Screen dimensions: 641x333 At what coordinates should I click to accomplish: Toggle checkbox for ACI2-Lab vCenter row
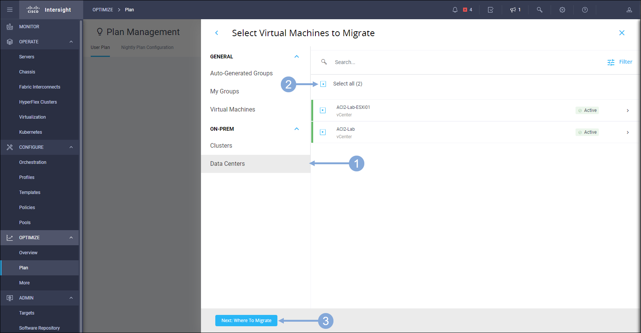pyautogui.click(x=323, y=132)
